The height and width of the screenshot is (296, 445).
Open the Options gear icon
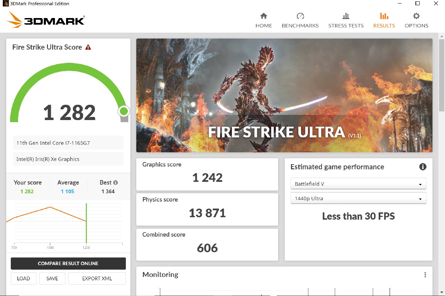click(x=416, y=16)
